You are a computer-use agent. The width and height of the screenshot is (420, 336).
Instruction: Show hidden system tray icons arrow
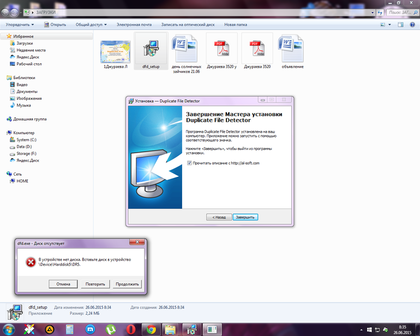coord(361,329)
